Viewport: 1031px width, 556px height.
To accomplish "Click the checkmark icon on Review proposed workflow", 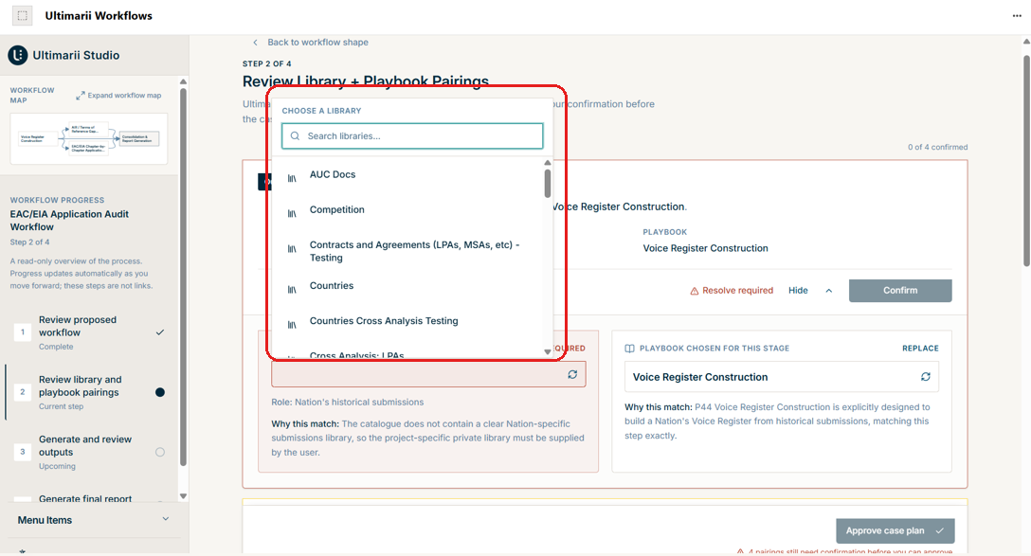I will 160,332.
